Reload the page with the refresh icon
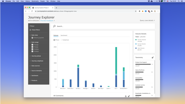 [x=32, y=11]
